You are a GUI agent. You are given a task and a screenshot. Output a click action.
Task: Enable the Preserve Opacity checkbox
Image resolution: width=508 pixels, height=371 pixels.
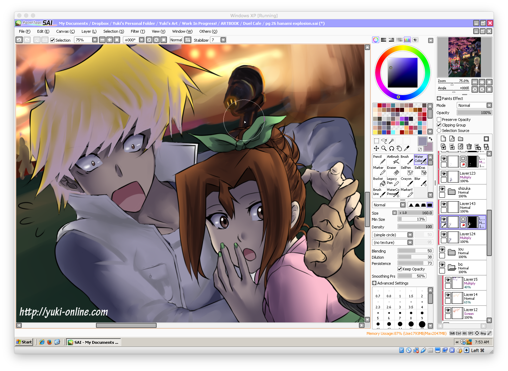pyautogui.click(x=439, y=120)
